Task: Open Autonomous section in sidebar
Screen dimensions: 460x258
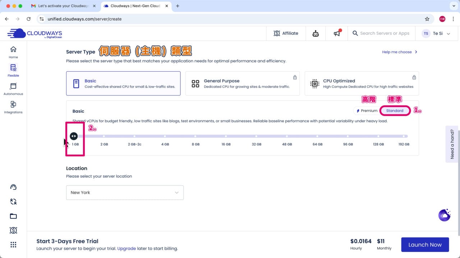Action: 13,89
